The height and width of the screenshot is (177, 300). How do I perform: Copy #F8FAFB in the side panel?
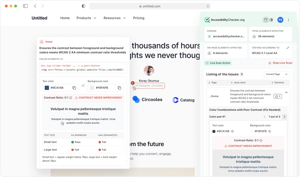(270, 131)
